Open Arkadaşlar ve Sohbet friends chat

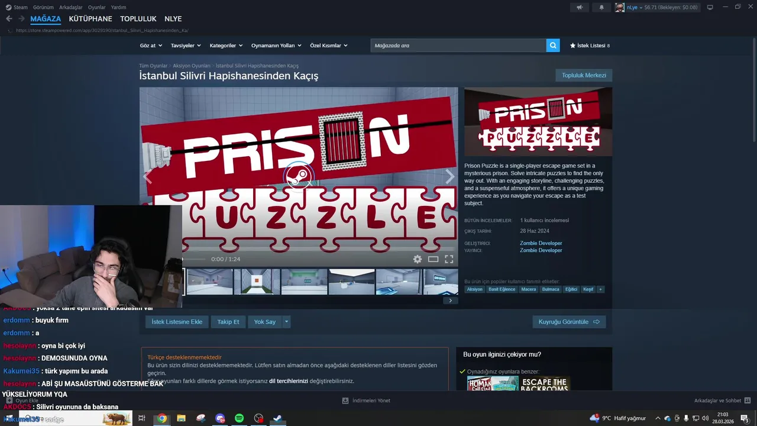tap(722, 401)
